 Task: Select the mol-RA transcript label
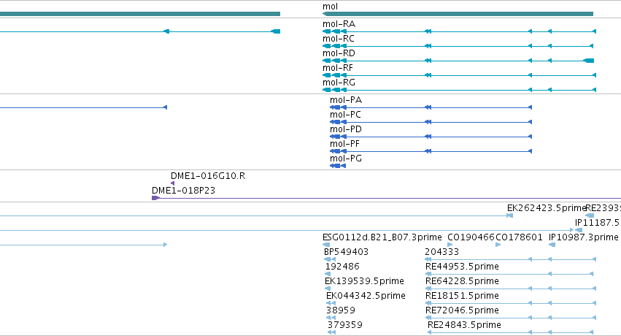click(339, 24)
